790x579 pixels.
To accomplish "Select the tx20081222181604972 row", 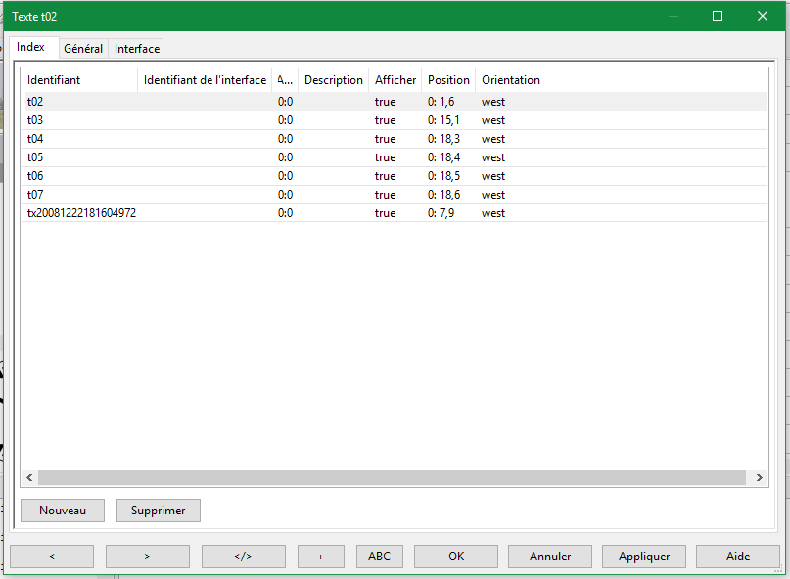I will click(81, 213).
